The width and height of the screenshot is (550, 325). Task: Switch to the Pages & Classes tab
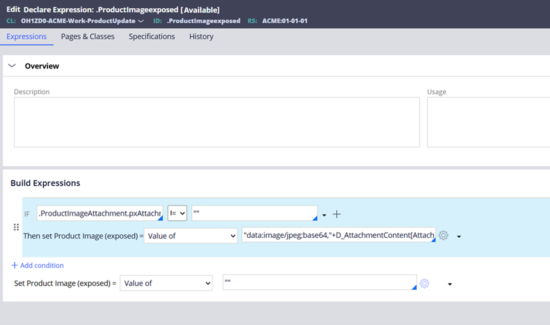(88, 36)
